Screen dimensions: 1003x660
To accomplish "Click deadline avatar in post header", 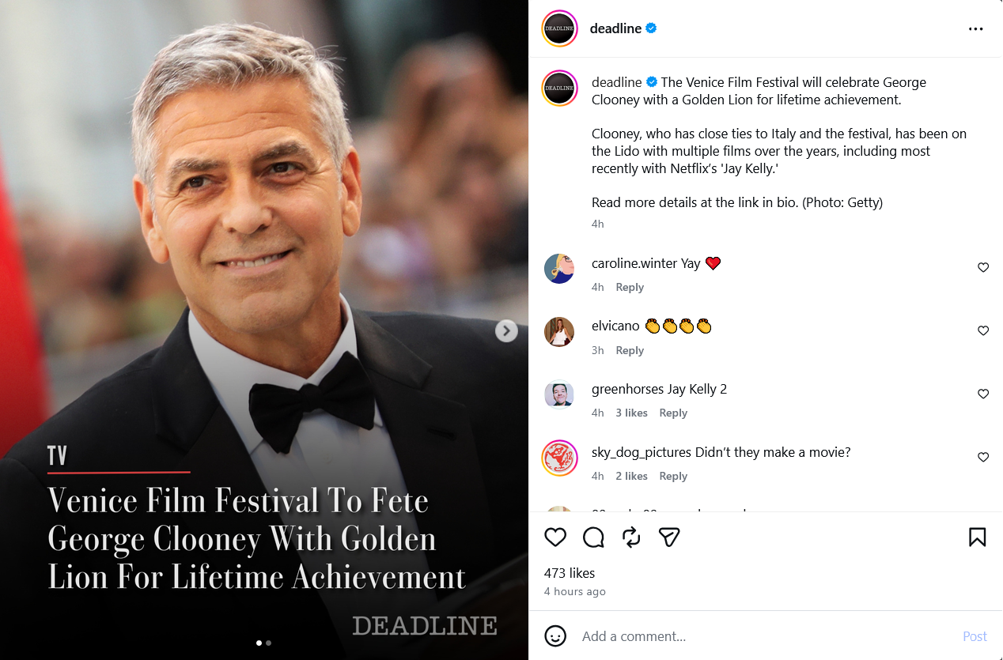I will coord(559,29).
